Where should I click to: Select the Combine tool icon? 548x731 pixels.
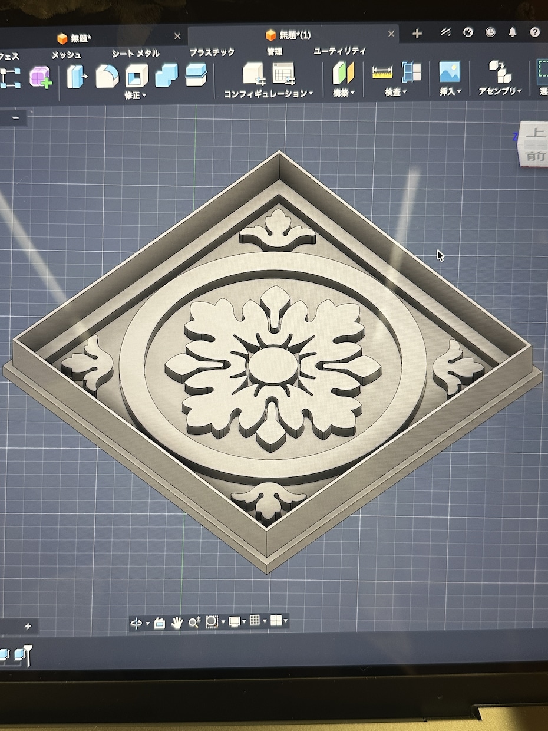166,76
